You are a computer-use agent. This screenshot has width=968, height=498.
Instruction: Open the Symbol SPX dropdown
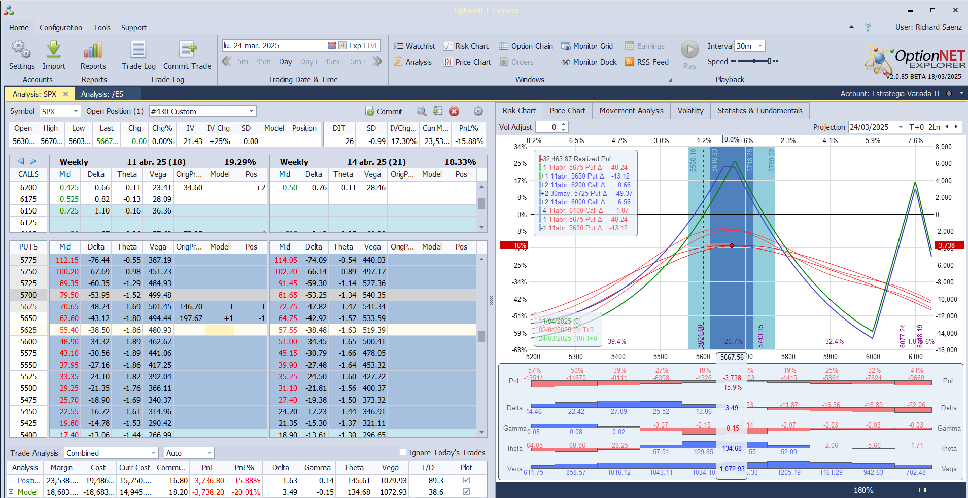[x=76, y=111]
